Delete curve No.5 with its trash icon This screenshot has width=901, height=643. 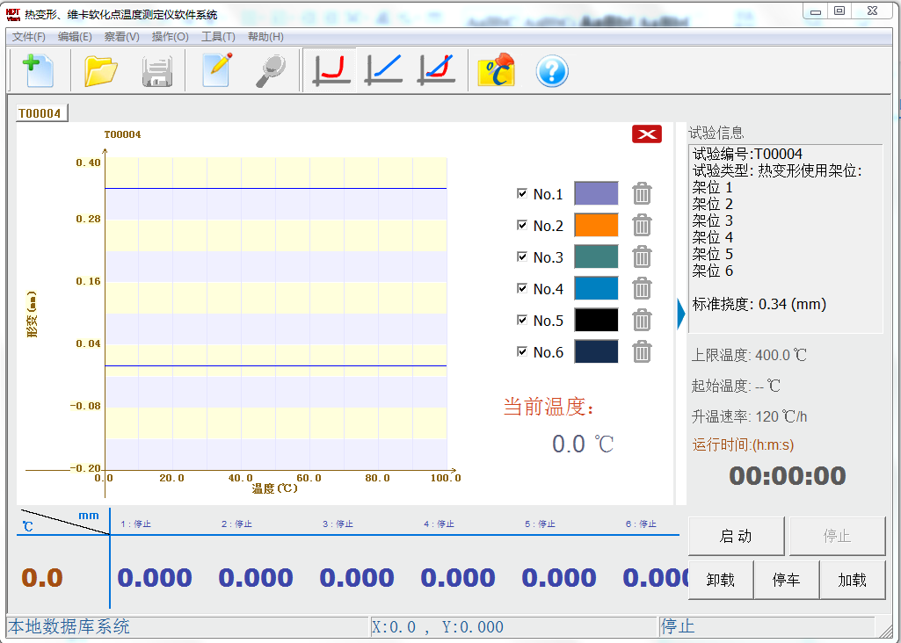pyautogui.click(x=642, y=321)
